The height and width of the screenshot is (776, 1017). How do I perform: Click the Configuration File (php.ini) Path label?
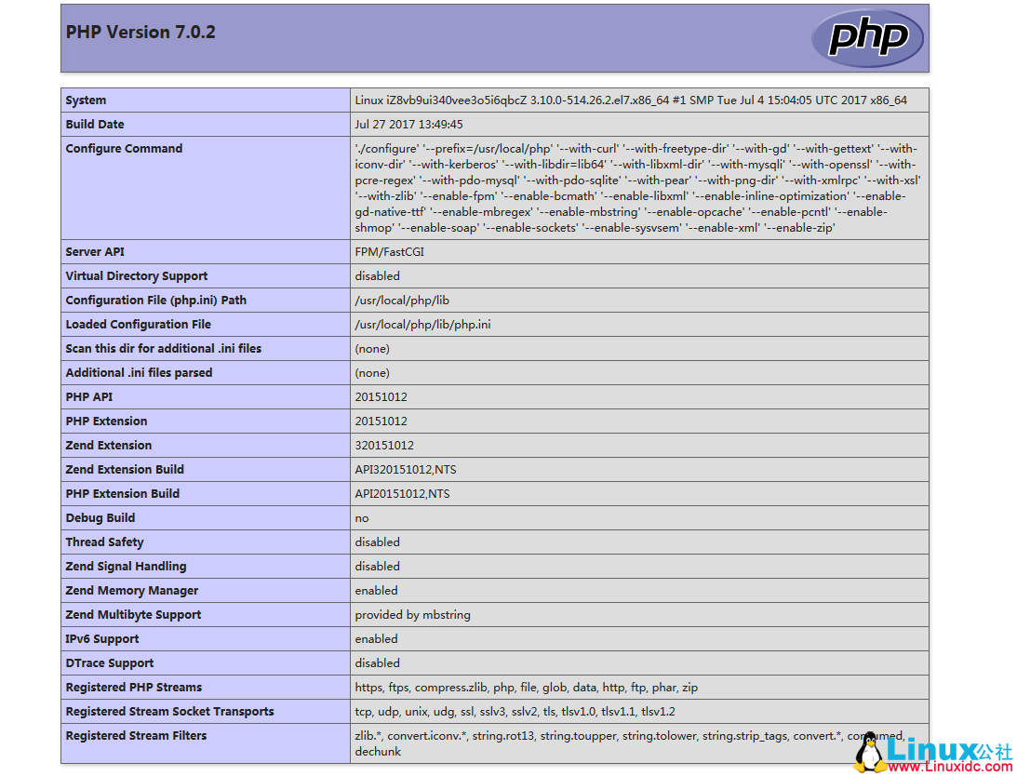pos(155,301)
